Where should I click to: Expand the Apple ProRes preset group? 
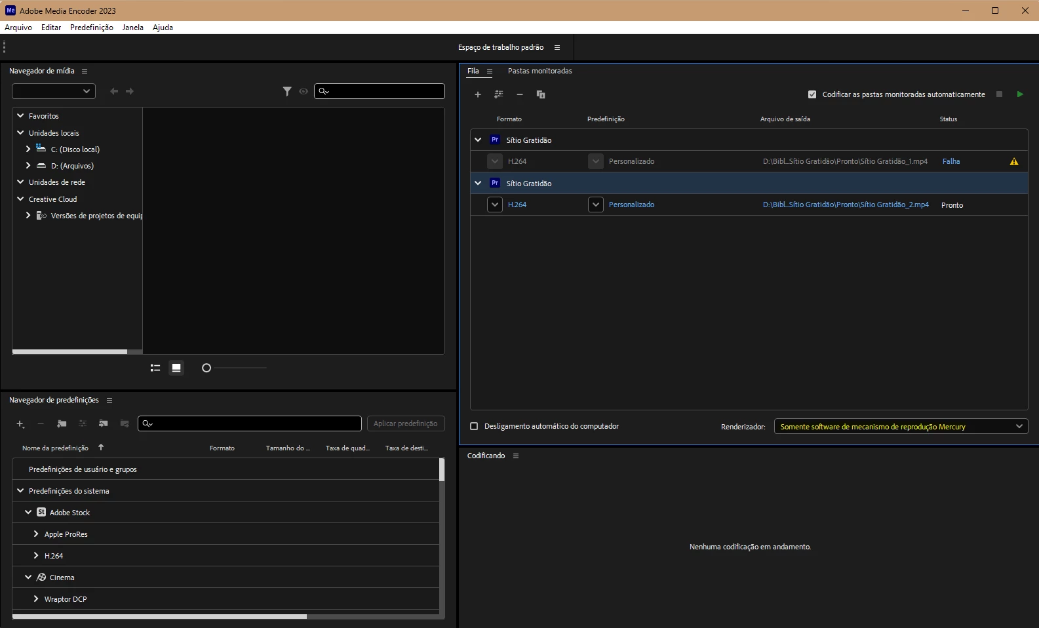36,534
